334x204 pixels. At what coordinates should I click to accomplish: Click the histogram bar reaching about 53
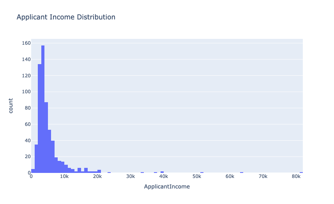pyautogui.click(x=49, y=152)
